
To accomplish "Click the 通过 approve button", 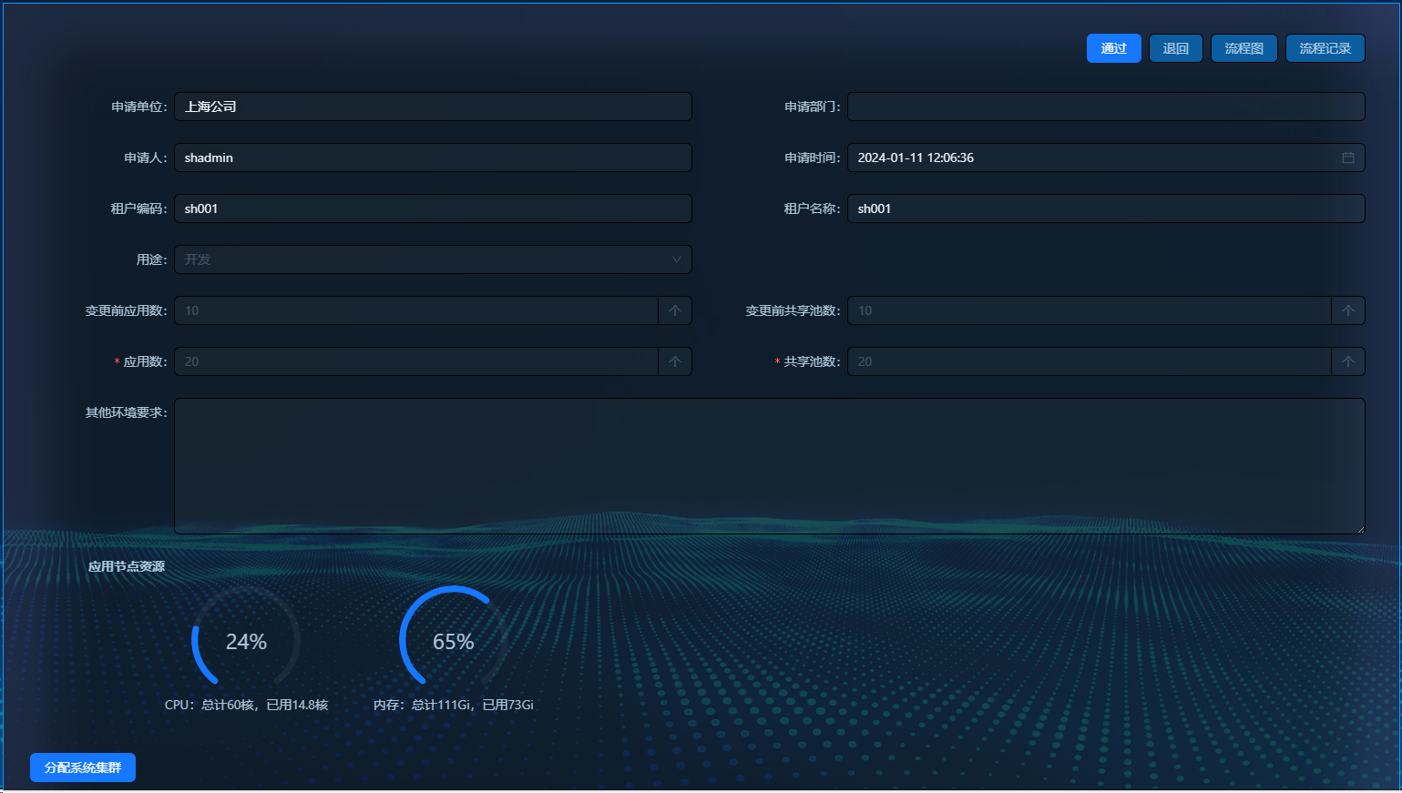I will (1113, 48).
